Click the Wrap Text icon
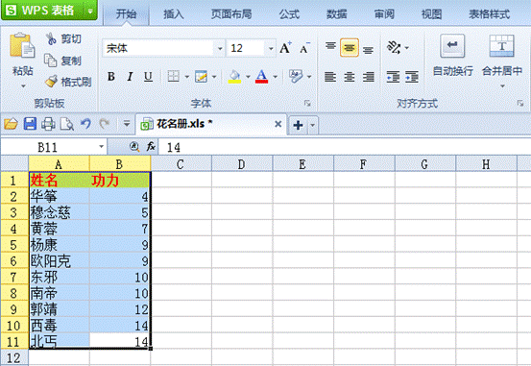This screenshot has height=366, width=531. (x=452, y=46)
